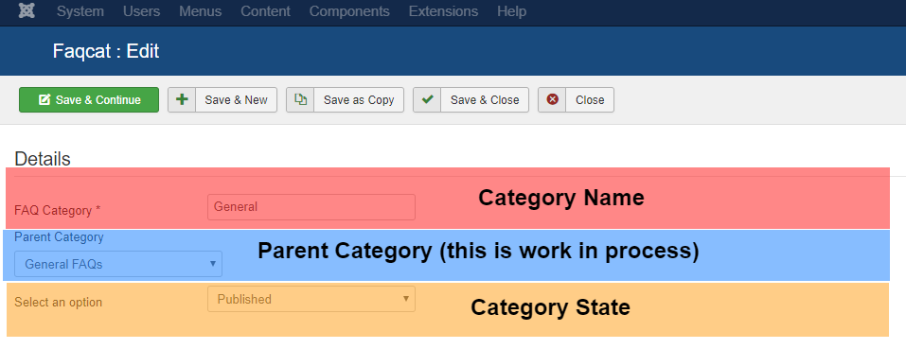
Task: Open the Components menu
Action: click(349, 11)
